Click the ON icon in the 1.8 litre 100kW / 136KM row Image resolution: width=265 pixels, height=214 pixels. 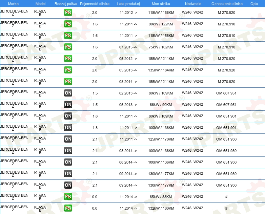68,128
